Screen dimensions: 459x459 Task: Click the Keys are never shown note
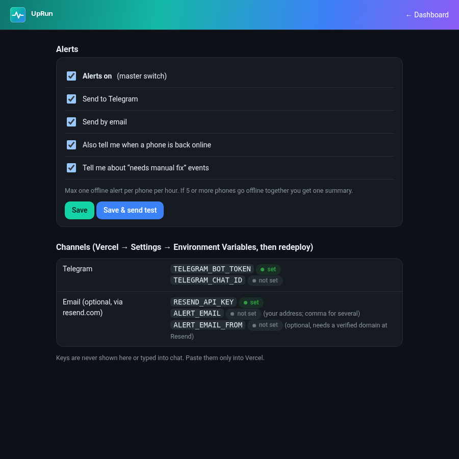[x=160, y=358]
